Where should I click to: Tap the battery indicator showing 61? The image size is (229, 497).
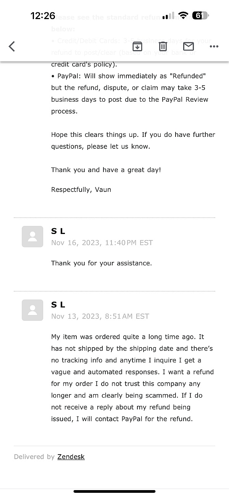[200, 16]
